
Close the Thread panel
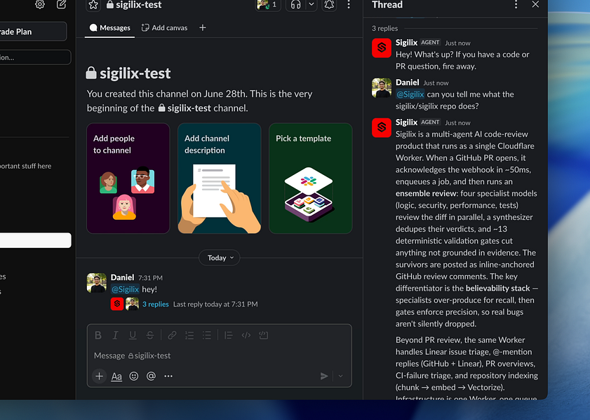(535, 4)
